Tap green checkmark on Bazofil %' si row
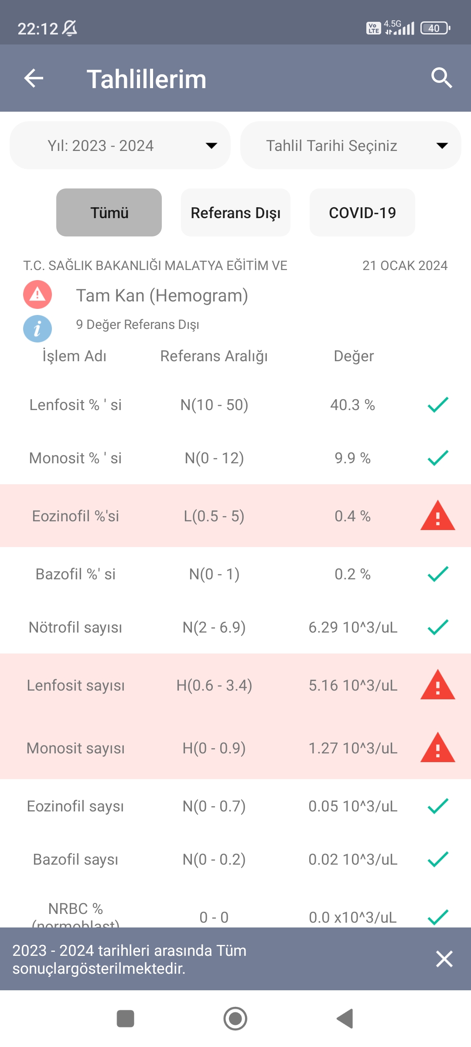Viewport: 471px width, 1047px height. pyautogui.click(x=438, y=574)
